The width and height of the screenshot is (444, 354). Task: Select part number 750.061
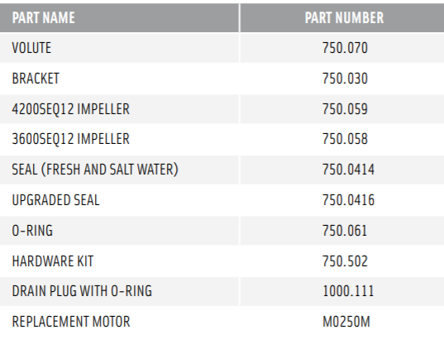coord(345,231)
